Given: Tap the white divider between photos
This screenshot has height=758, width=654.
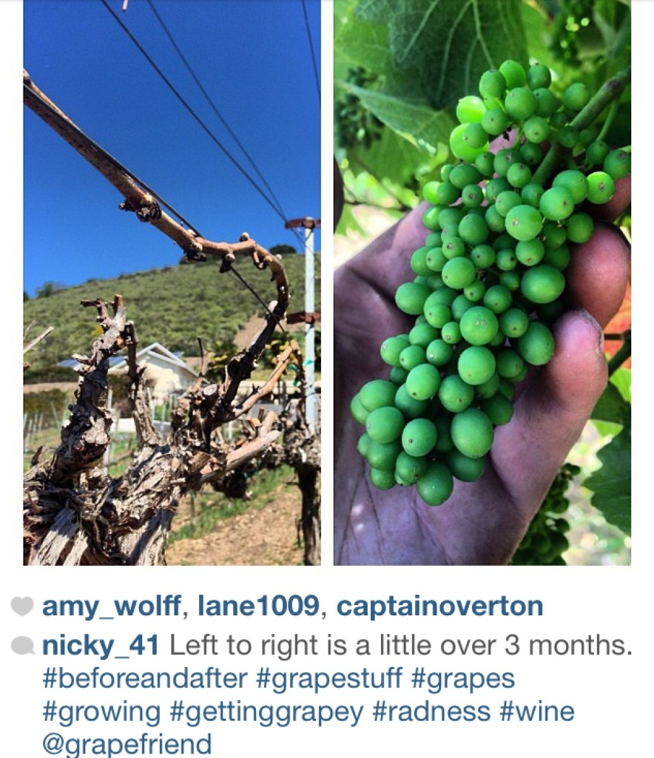Looking at the screenshot, I should [327, 282].
